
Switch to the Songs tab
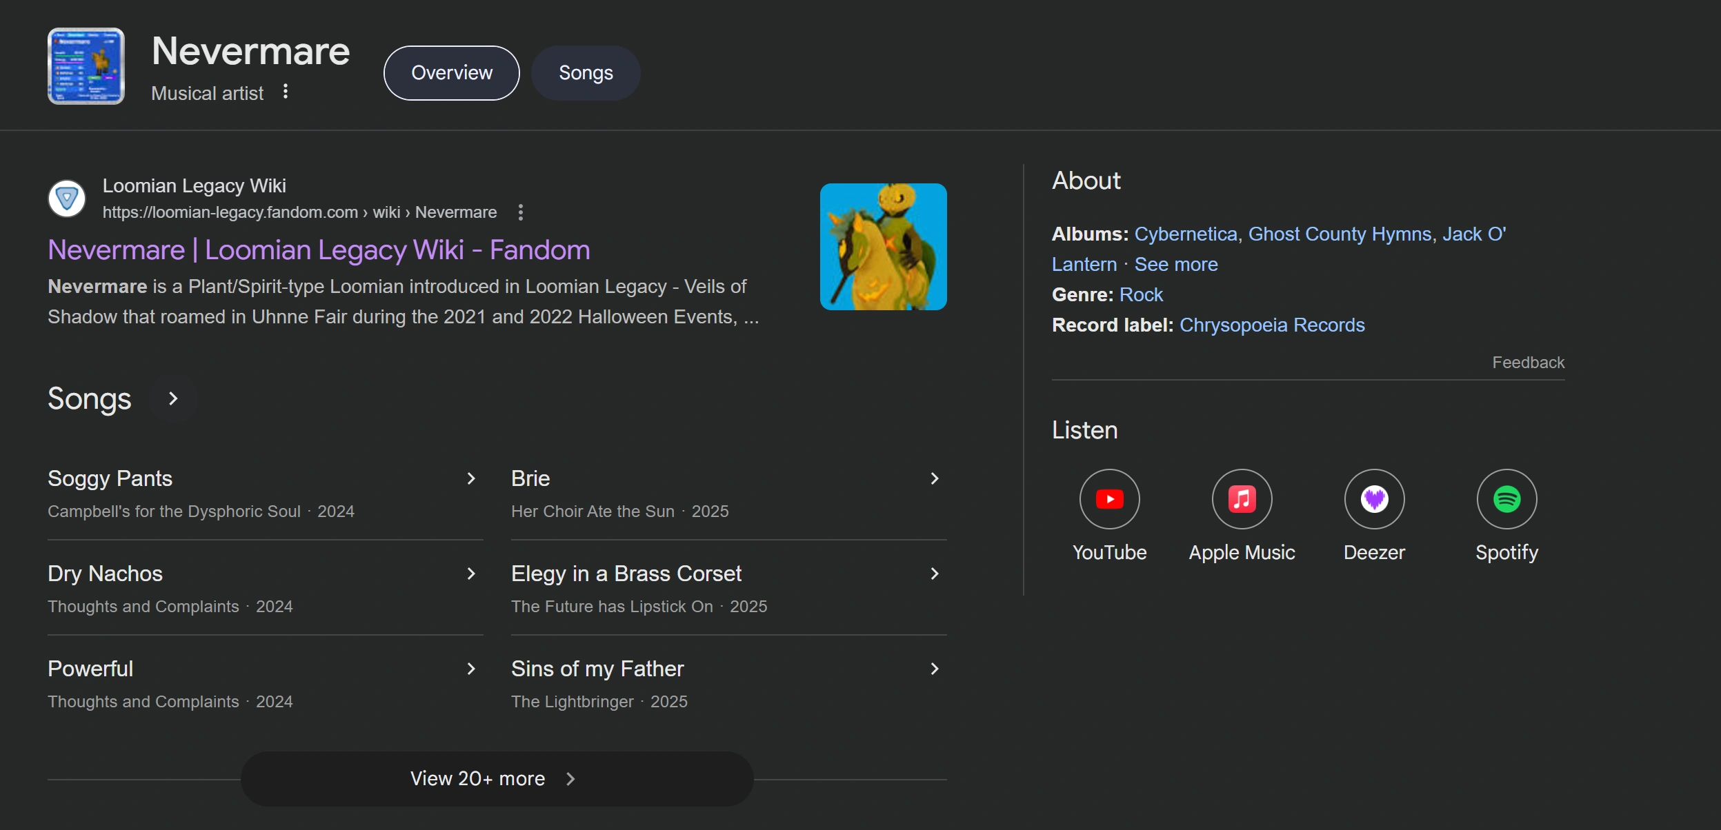pyautogui.click(x=586, y=73)
